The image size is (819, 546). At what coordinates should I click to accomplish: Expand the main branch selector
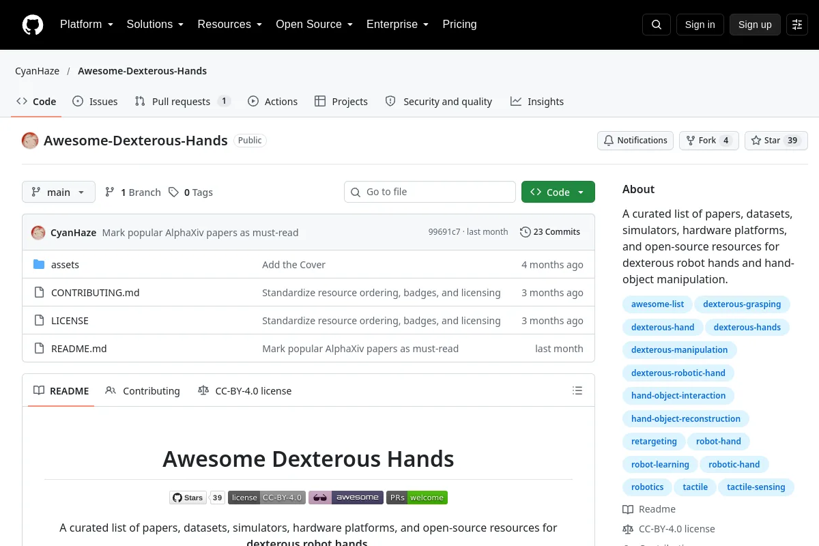click(x=59, y=192)
